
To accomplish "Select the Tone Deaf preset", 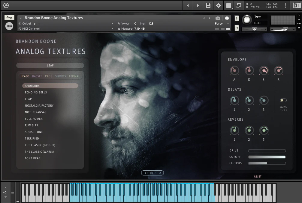I will (x=32, y=158).
